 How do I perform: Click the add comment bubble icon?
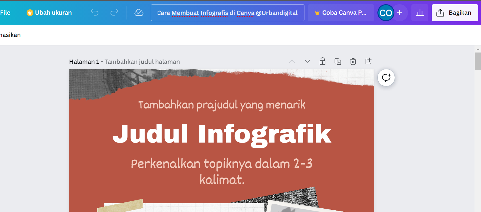coord(386,78)
